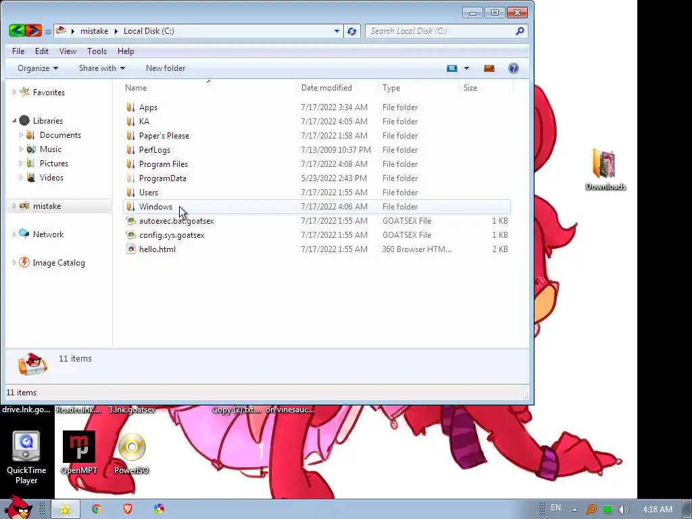
Task: Sort by the Name column header
Action: click(209, 88)
